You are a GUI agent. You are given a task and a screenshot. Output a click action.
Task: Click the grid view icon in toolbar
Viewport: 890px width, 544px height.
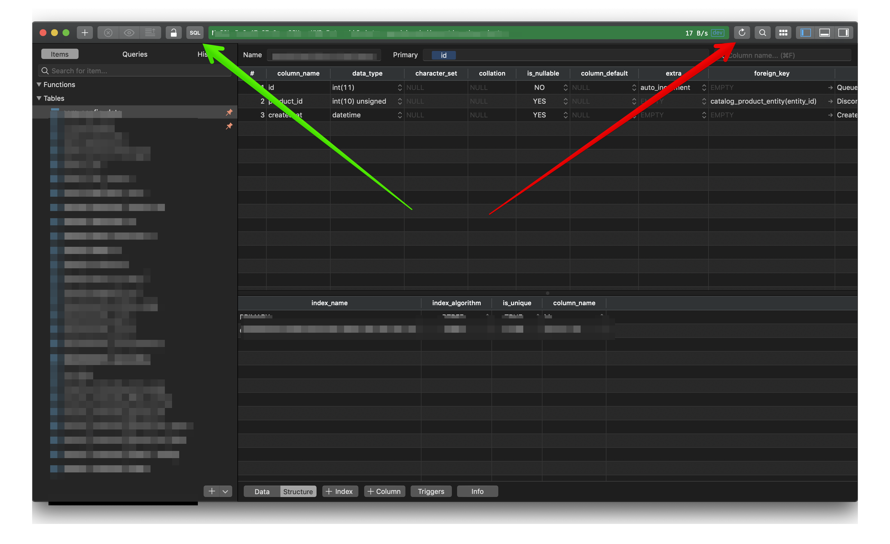pos(783,32)
